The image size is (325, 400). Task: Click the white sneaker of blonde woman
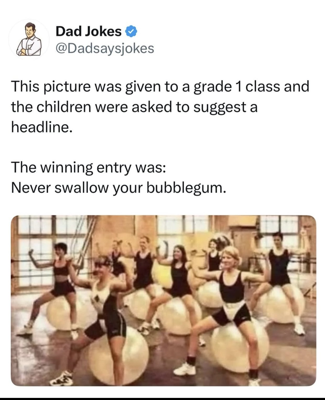pos(185,369)
